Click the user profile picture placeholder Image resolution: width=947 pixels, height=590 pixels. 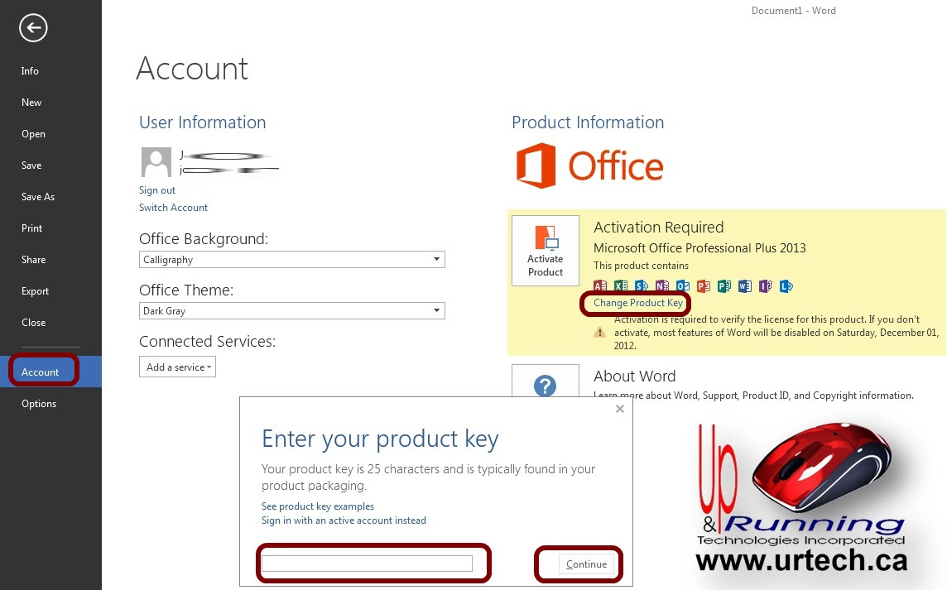coord(156,162)
